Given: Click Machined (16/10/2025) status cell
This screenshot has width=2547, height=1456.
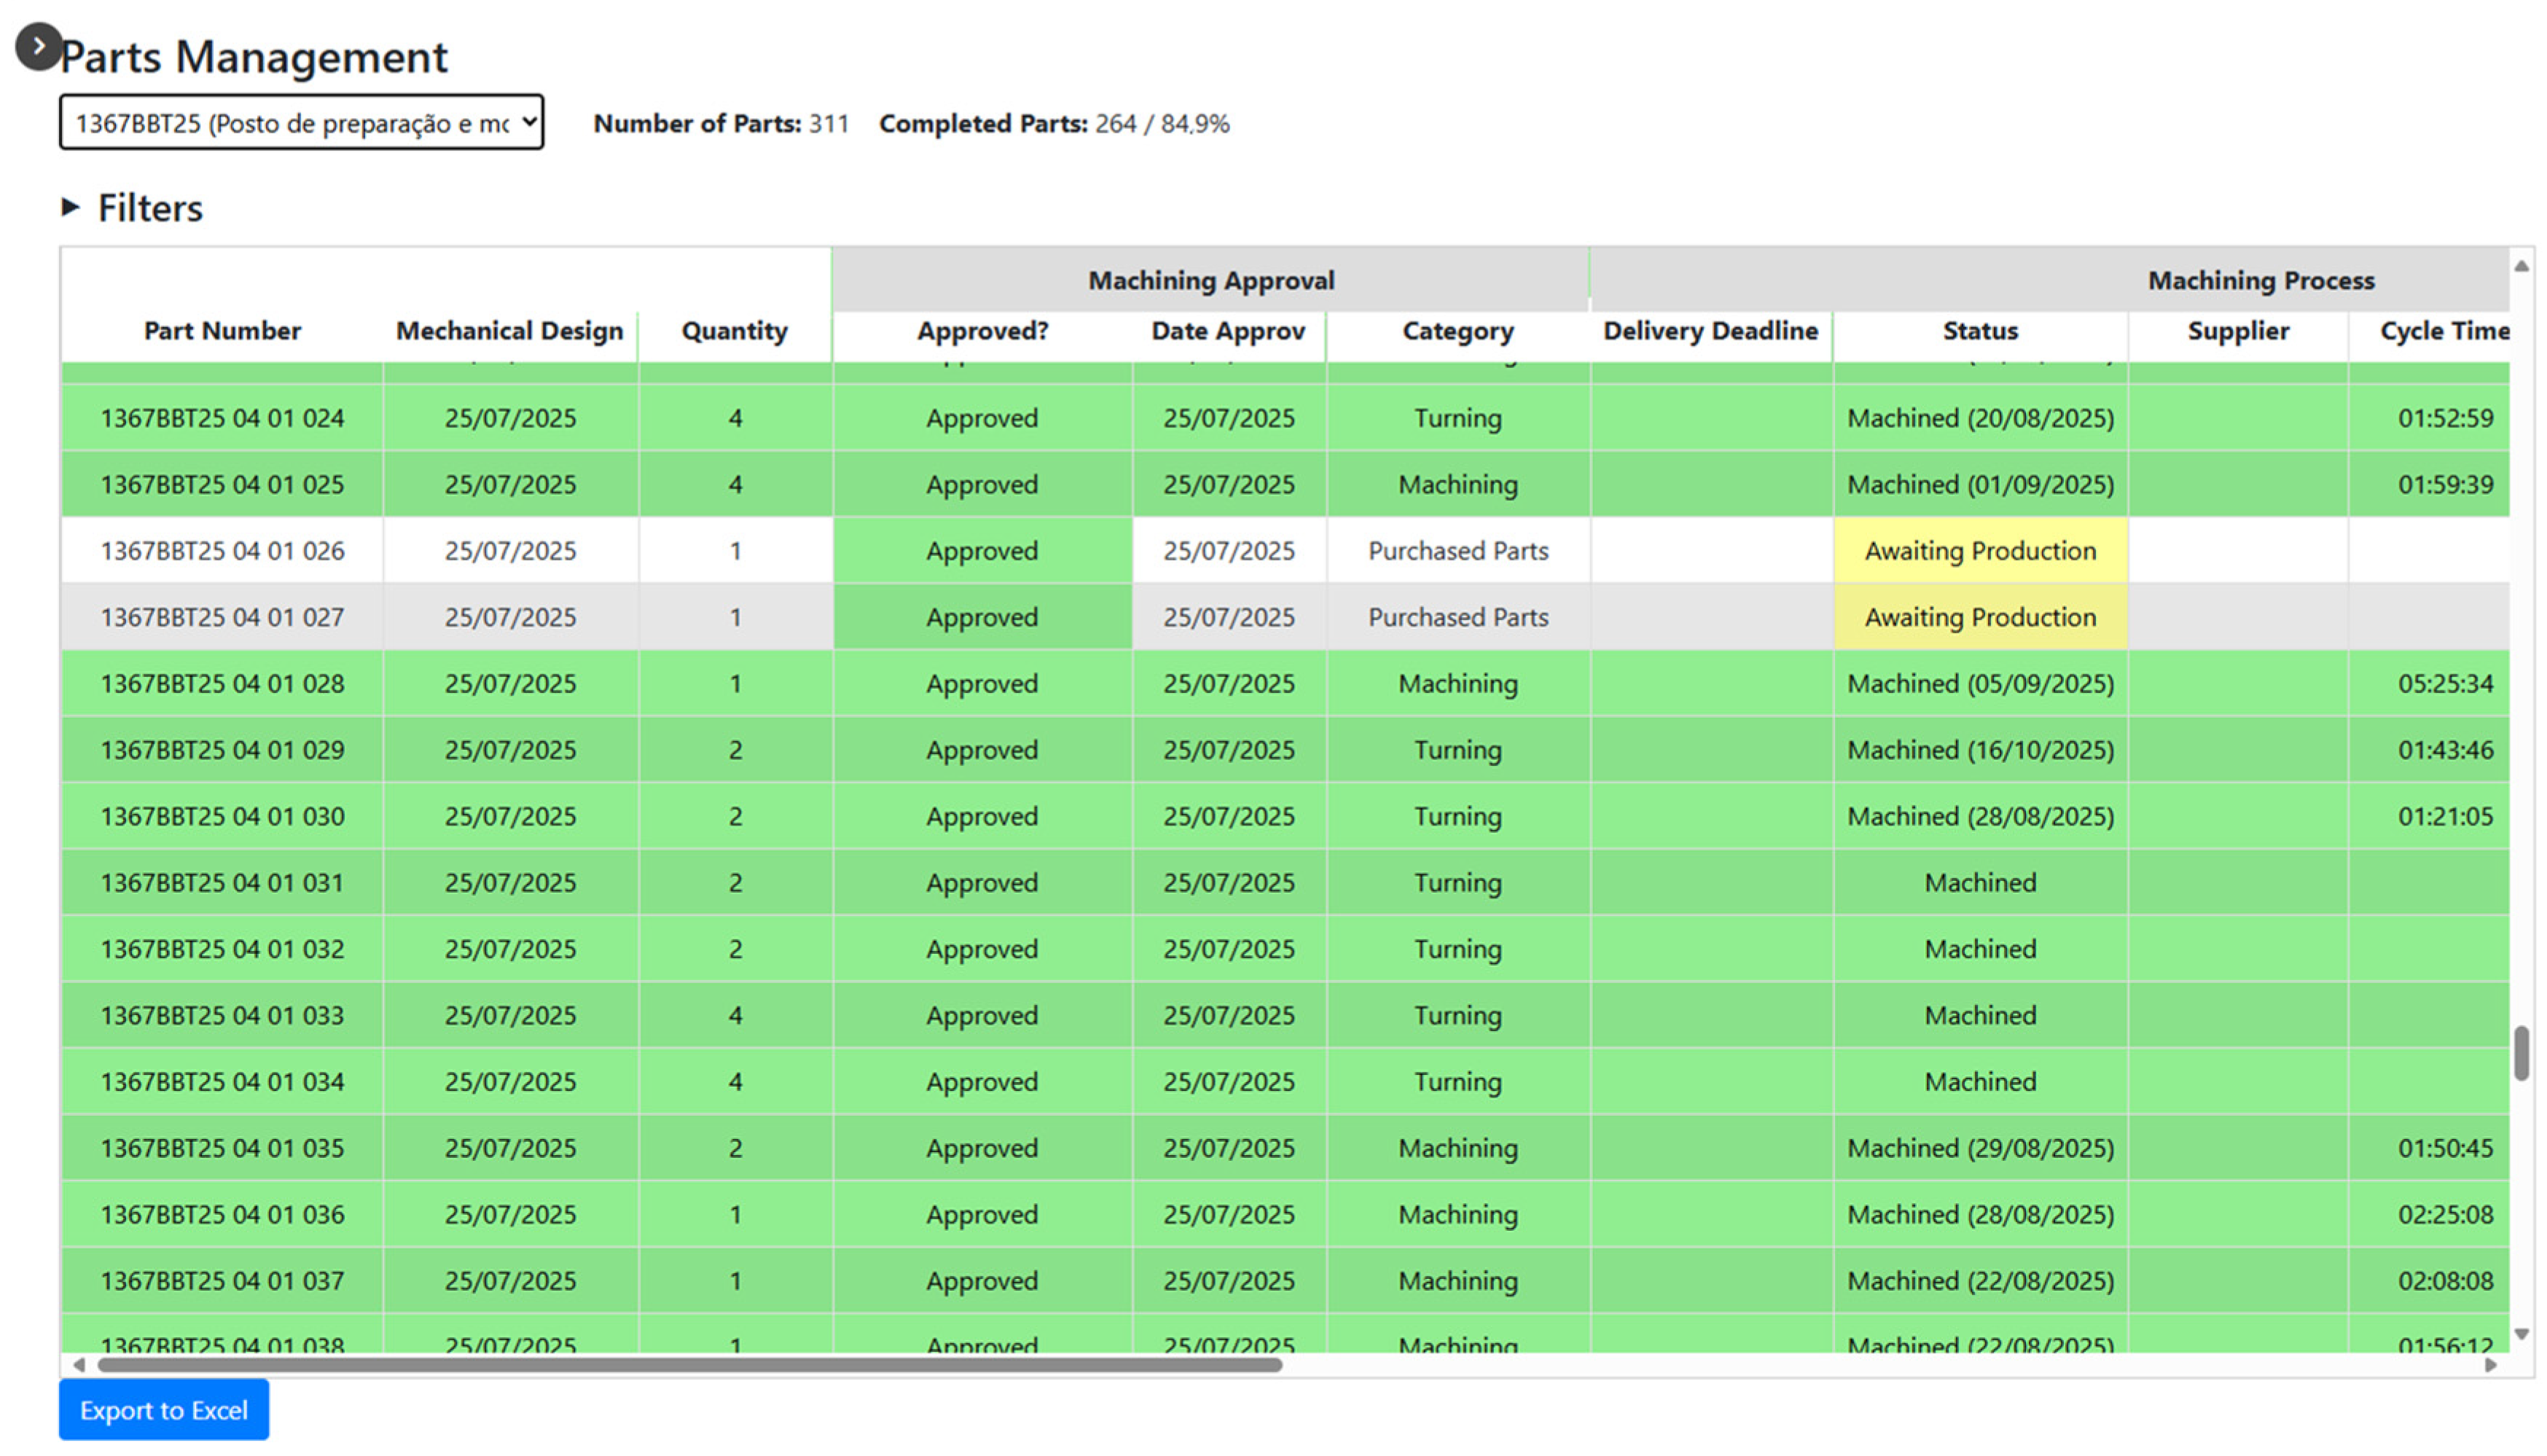Looking at the screenshot, I should [1980, 750].
